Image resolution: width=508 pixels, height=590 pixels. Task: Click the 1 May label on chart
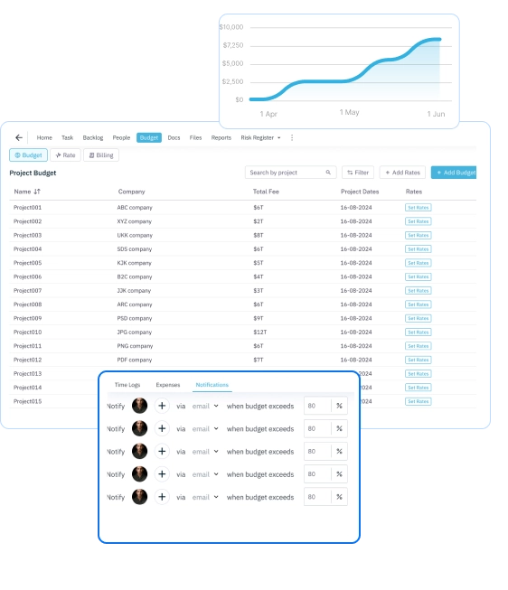click(x=349, y=112)
